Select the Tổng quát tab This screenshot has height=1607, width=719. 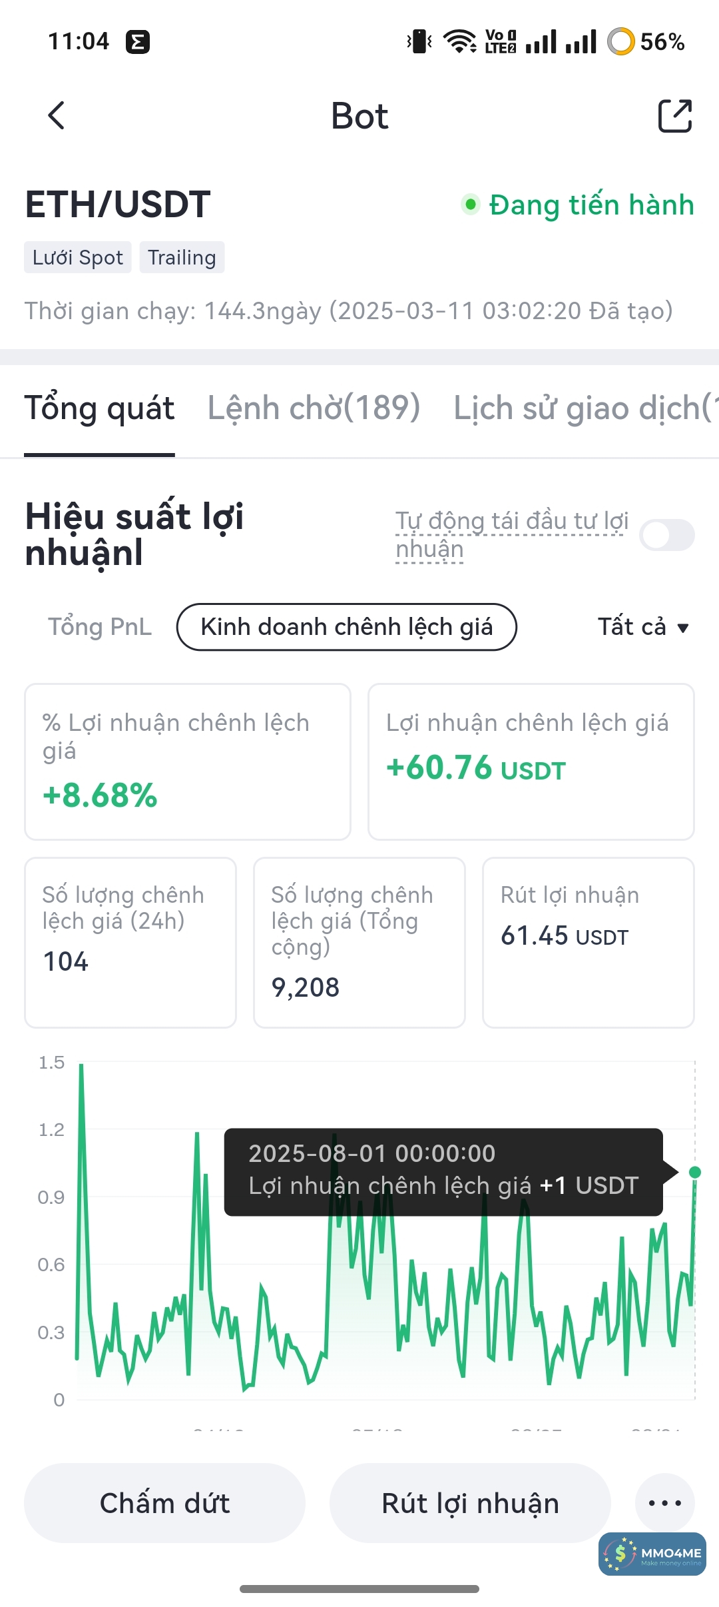coord(99,408)
